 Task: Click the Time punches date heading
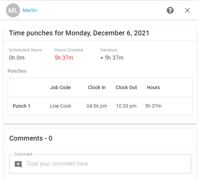pos(79,33)
